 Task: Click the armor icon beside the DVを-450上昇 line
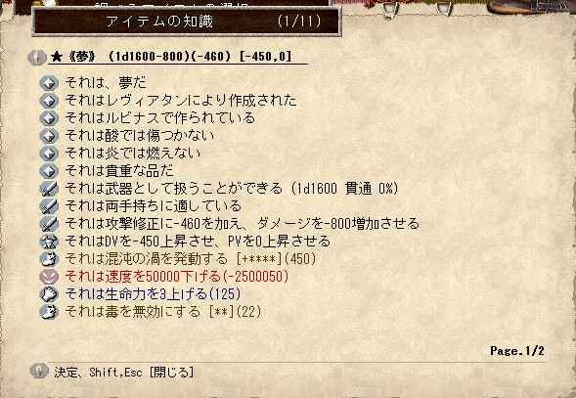49,242
